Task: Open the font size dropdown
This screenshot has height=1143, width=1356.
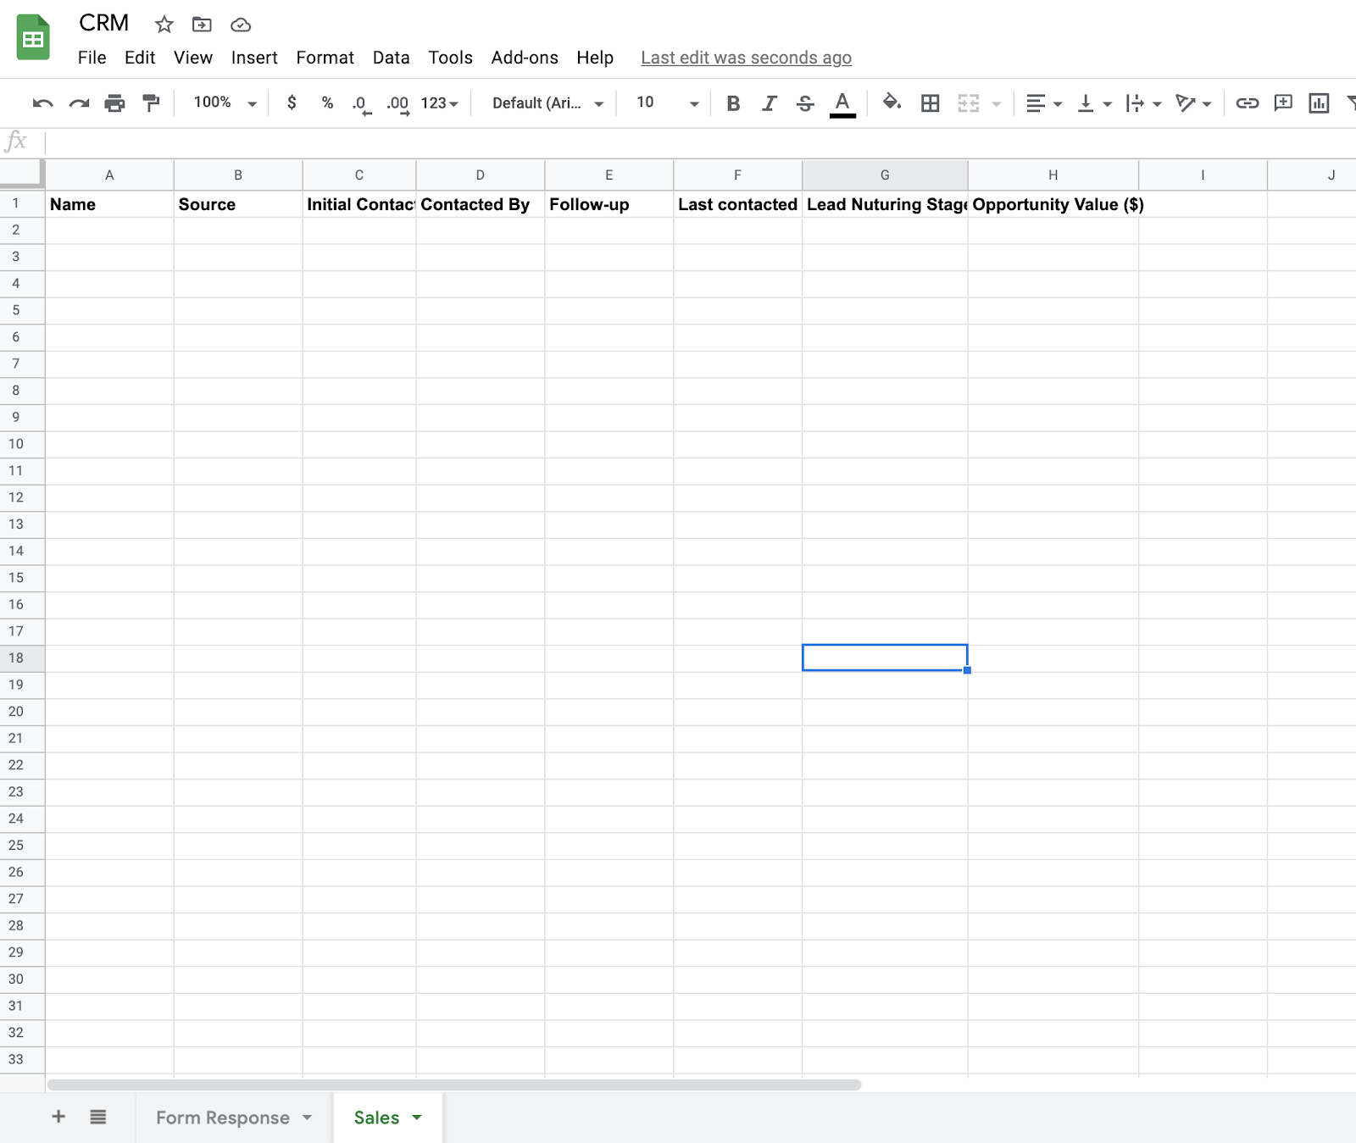Action: click(665, 103)
